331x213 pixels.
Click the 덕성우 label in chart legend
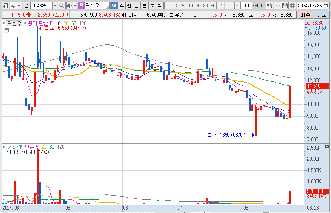pos(14,23)
